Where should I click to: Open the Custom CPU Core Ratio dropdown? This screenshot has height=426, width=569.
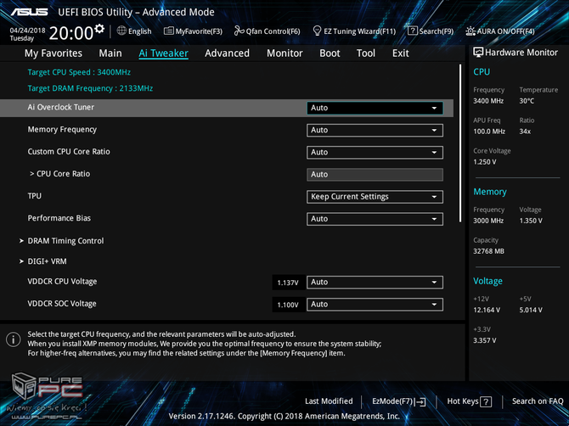click(375, 152)
